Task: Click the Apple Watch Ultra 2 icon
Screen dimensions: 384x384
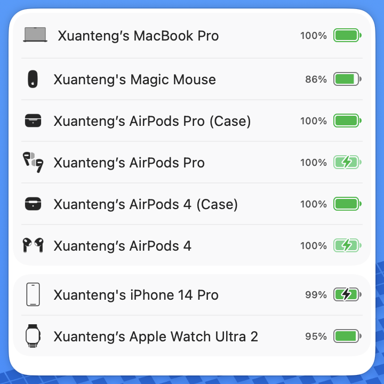Action: [33, 337]
